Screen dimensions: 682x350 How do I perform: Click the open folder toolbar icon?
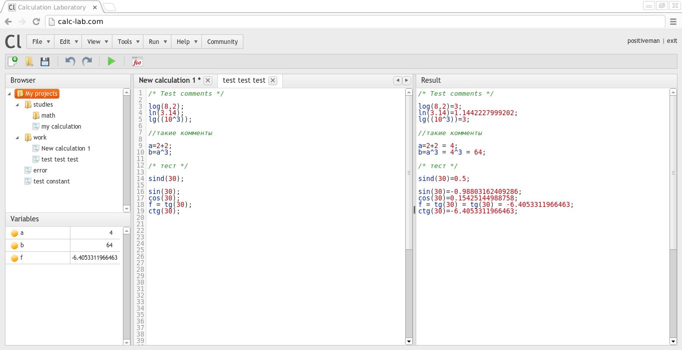pyautogui.click(x=29, y=61)
